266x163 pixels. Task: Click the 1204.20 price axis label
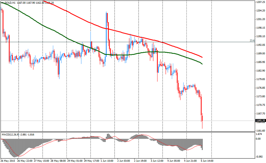tap(261, 11)
